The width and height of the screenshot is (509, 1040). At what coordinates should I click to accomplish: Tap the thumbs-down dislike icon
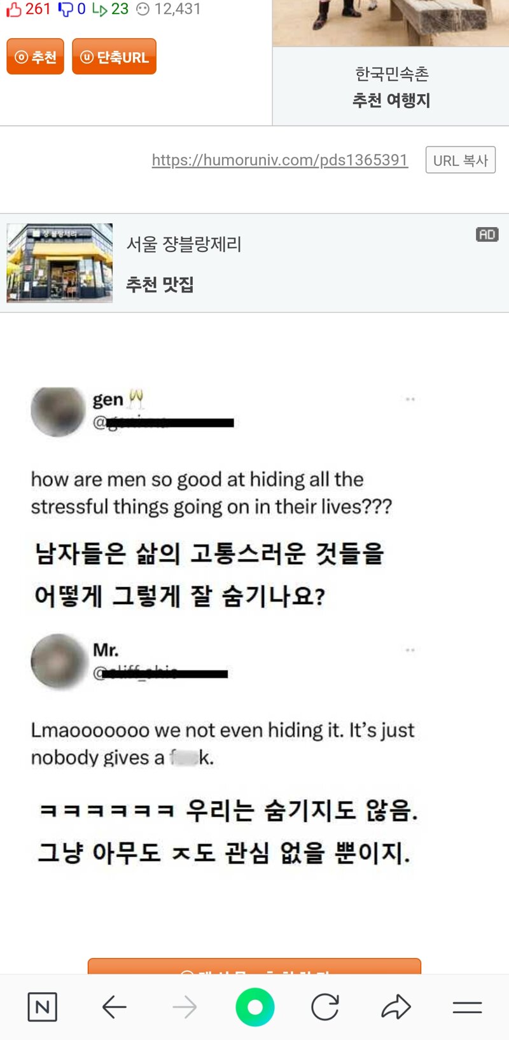(66, 10)
